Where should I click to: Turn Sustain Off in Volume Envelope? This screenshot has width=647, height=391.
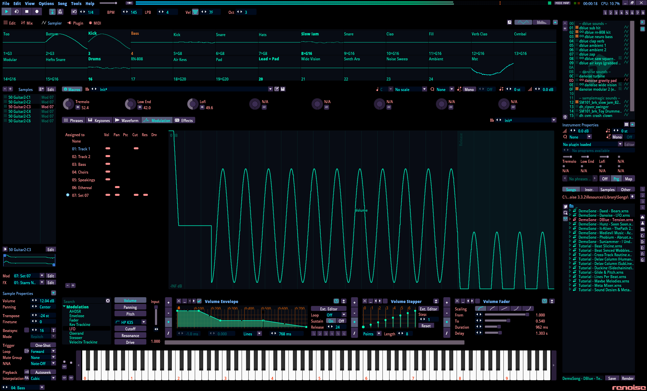coord(341,321)
